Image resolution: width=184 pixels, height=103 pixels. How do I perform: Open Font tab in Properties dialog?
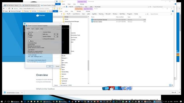[32, 29]
